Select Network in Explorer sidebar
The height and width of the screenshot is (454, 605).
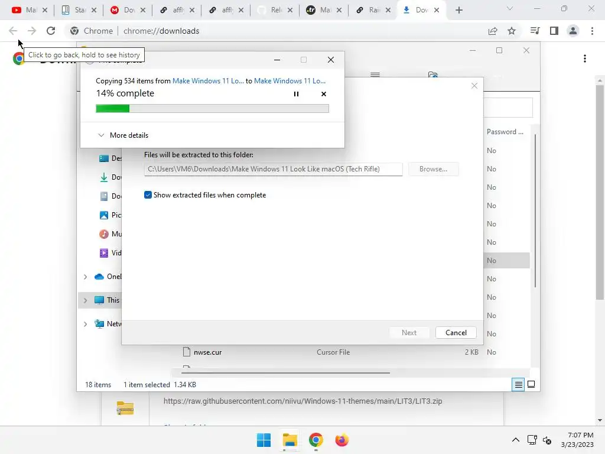pyautogui.click(x=108, y=324)
